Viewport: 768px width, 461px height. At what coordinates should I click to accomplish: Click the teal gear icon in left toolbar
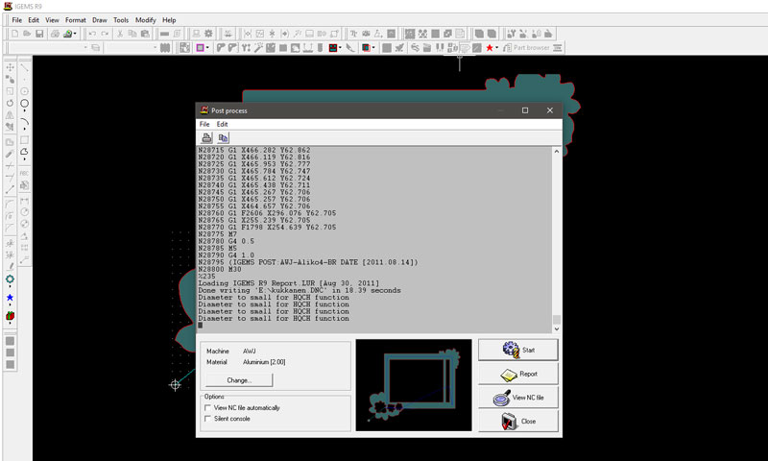10,279
